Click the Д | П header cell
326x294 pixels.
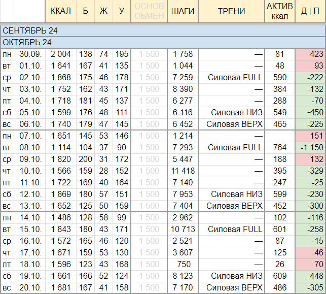point(310,11)
